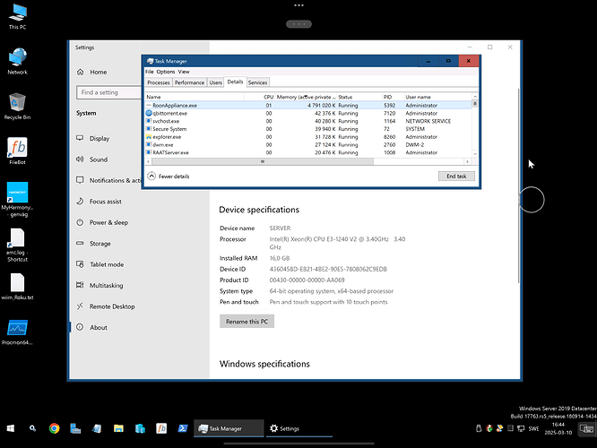
Task: Click Settings window vertical scrollbar
Action: pyautogui.click(x=518, y=185)
